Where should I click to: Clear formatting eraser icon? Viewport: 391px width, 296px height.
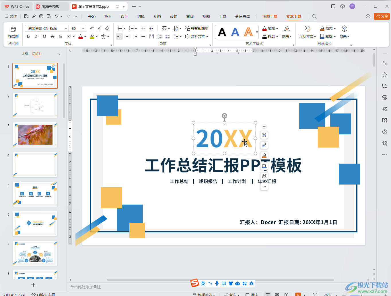pos(108,28)
